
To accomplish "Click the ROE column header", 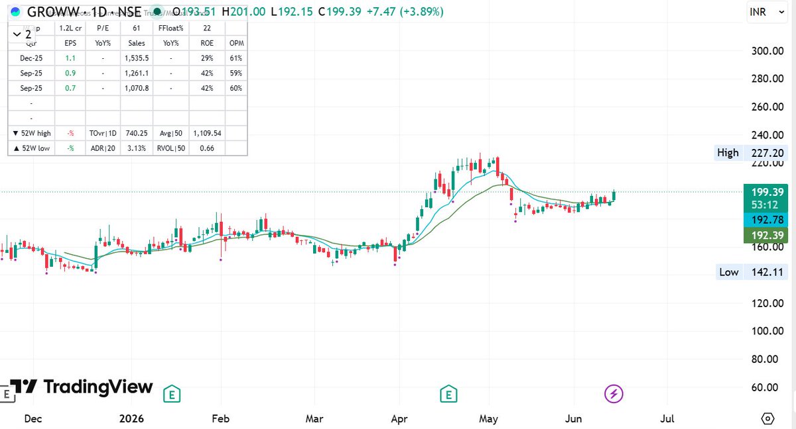I will click(x=207, y=43).
